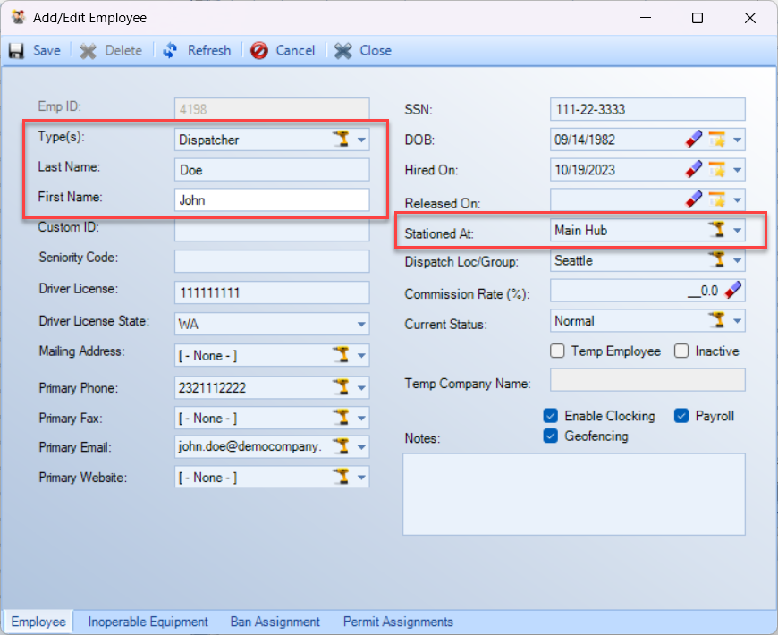778x635 pixels.
Task: Expand the Driver License State dropdown
Action: click(x=361, y=325)
